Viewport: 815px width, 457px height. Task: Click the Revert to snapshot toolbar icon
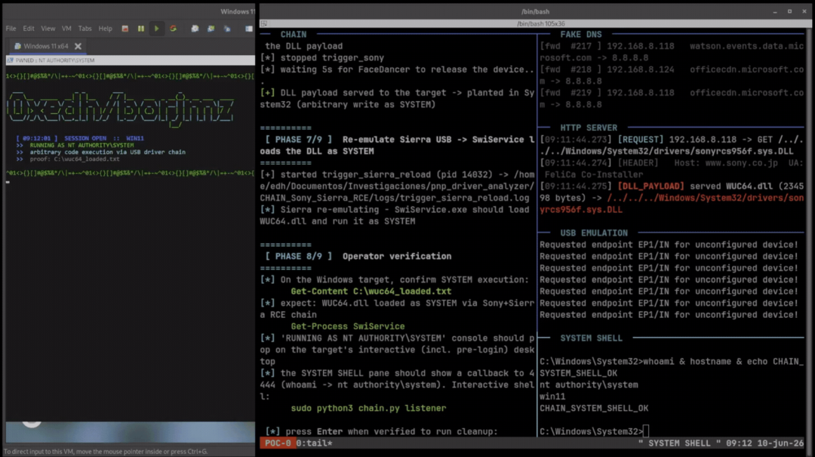[x=211, y=29]
